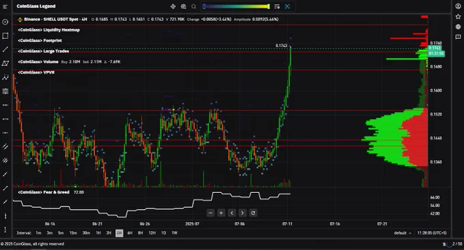Viewport: 464px width, 250px height.
Task: Select the rectangle drawing tool
Action: pyautogui.click(x=5, y=35)
